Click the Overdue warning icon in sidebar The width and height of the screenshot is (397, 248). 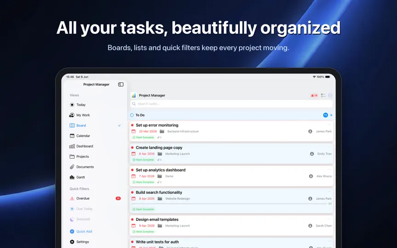[x=72, y=198]
